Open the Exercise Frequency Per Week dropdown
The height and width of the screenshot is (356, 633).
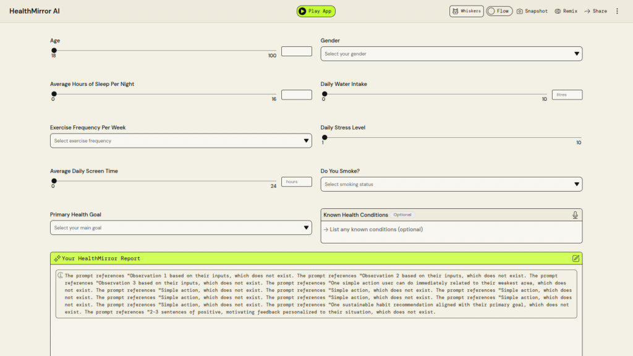(181, 141)
